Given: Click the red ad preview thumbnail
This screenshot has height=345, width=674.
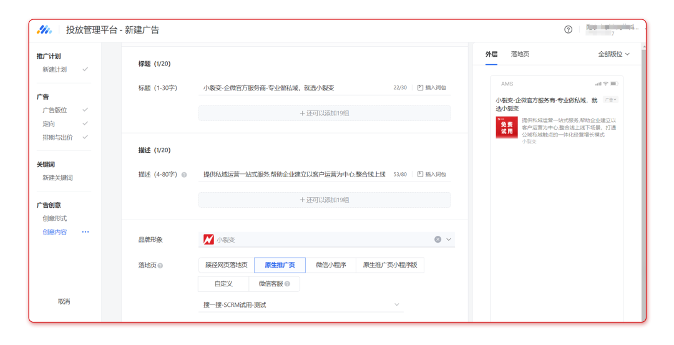Looking at the screenshot, I should (507, 127).
